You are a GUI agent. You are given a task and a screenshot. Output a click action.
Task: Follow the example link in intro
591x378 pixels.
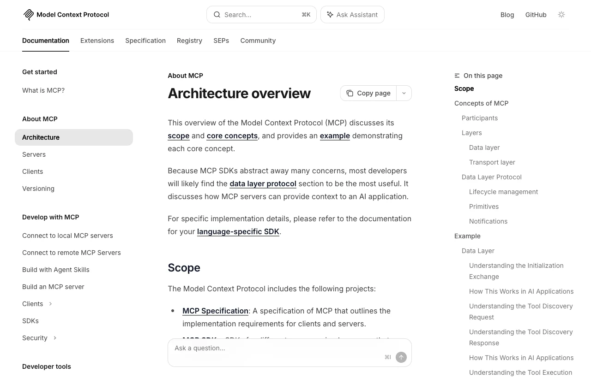click(335, 136)
